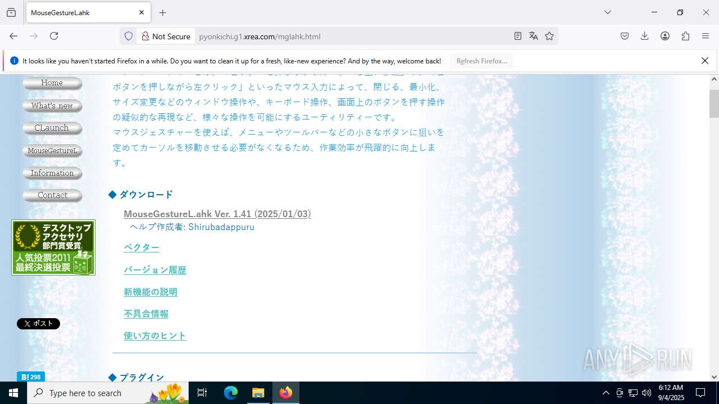
Task: Select the MouseGestureL.ahk browser tab
Action: (x=88, y=12)
